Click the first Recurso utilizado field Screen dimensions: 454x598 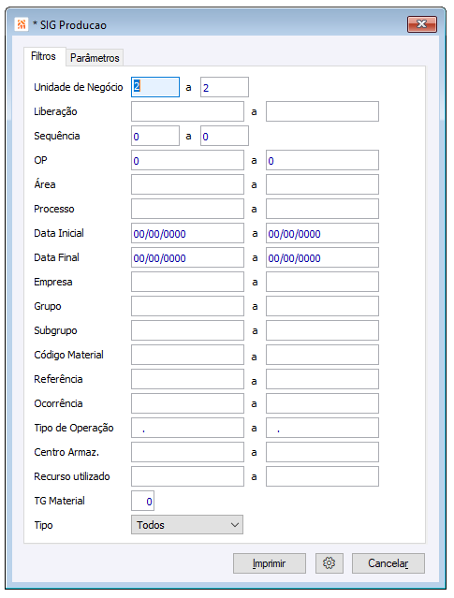tap(187, 476)
